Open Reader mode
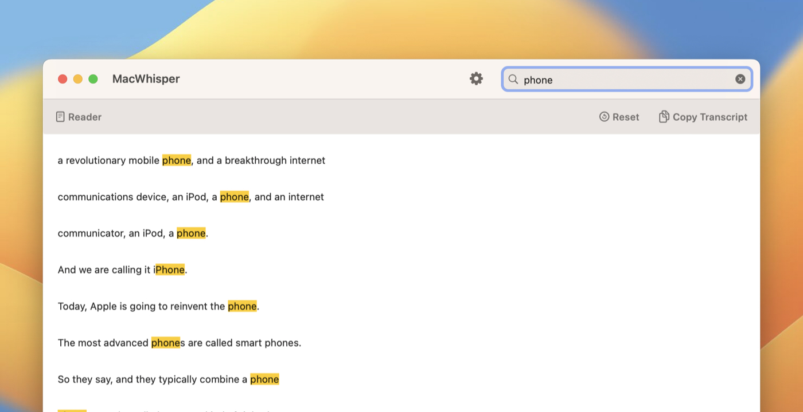This screenshot has width=803, height=412. coord(84,116)
